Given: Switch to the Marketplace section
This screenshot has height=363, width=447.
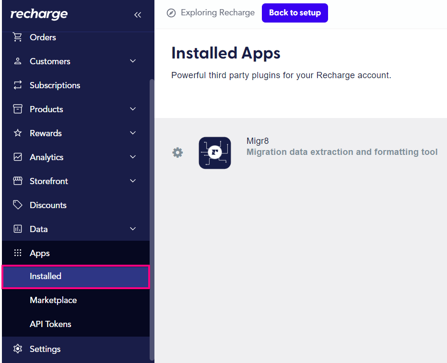Looking at the screenshot, I should coord(53,300).
